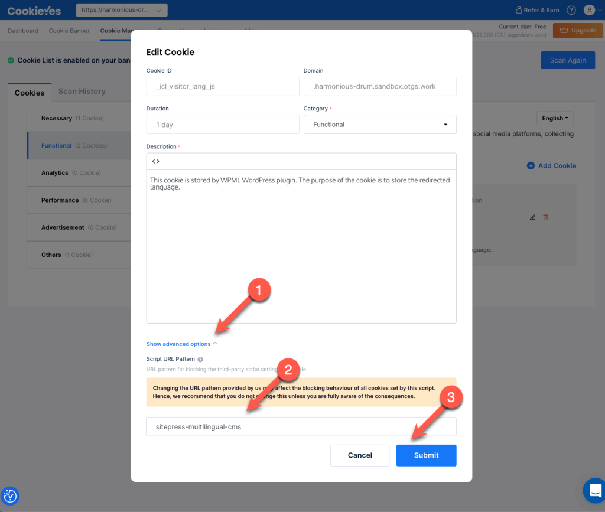Click the red delete cookie trash icon
Viewport: 605px width, 512px height.
(545, 217)
